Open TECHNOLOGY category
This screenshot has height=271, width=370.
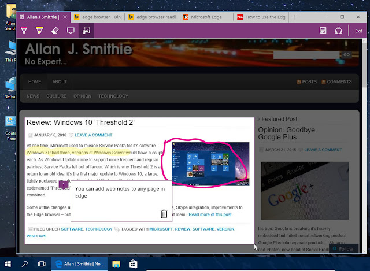(x=113, y=96)
